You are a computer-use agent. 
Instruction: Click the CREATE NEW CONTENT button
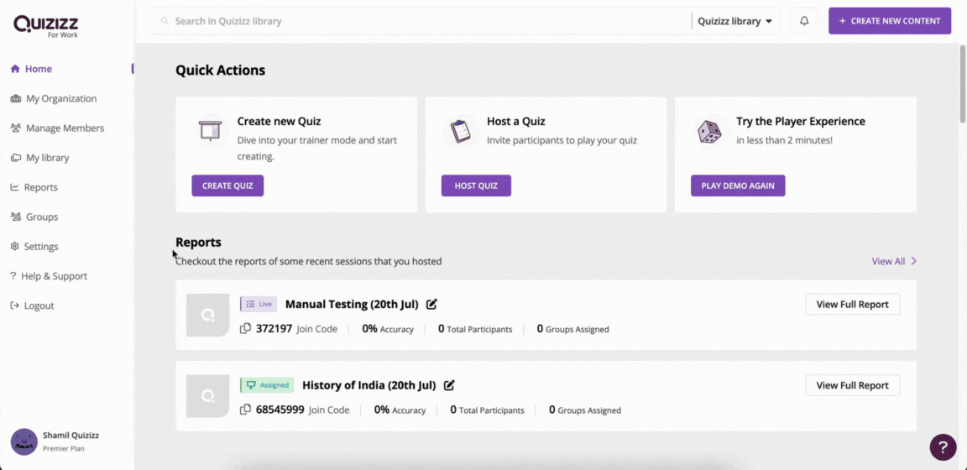pyautogui.click(x=890, y=21)
